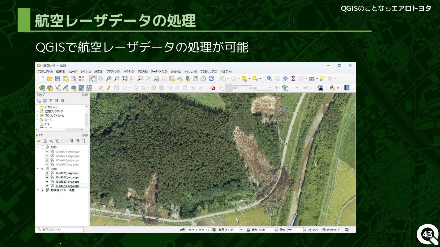Screen dimensions: 440x247
Task: Uncheck layer 12od624_org.copc under 2018
Action: point(47,186)
